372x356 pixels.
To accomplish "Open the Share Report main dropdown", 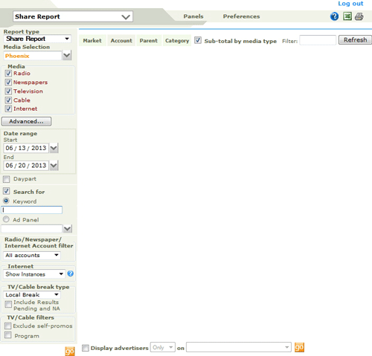I will click(73, 16).
